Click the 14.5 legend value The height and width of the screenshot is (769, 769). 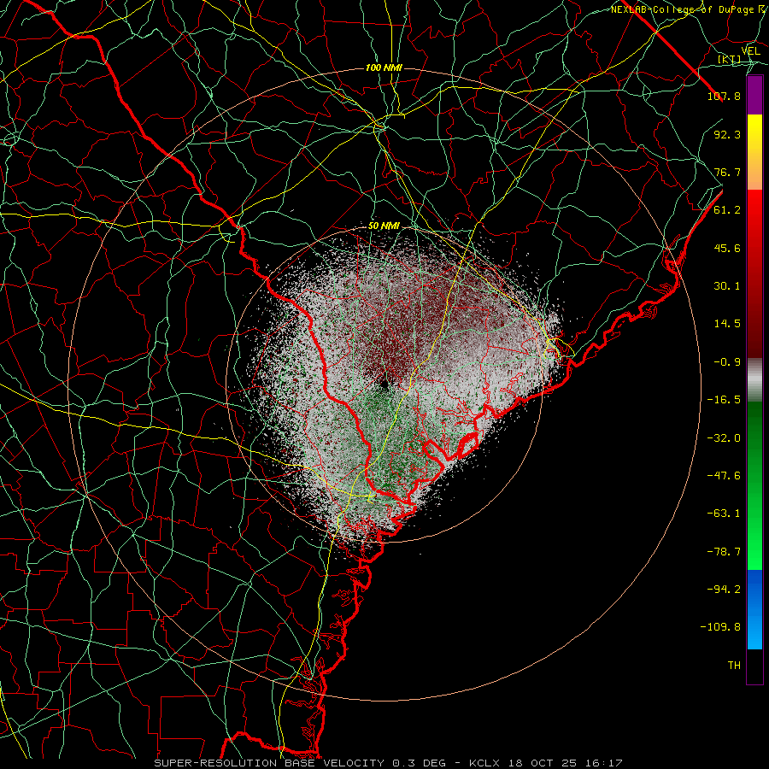pos(727,324)
